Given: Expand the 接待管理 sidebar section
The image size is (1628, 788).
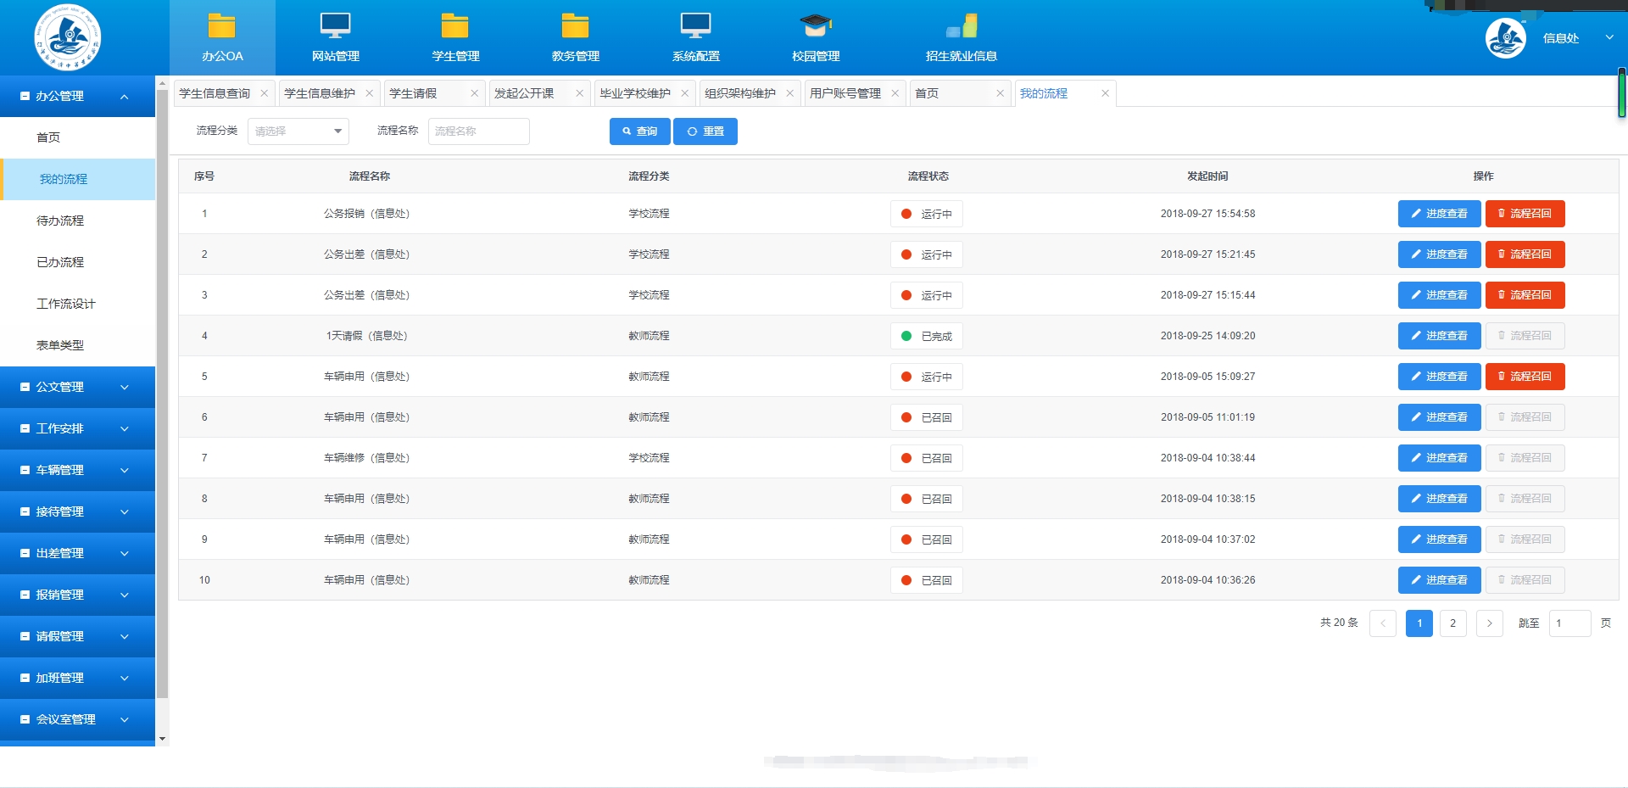Looking at the screenshot, I should (x=77, y=511).
